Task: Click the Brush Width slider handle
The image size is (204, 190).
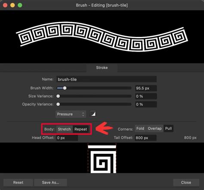Action: pos(65,88)
